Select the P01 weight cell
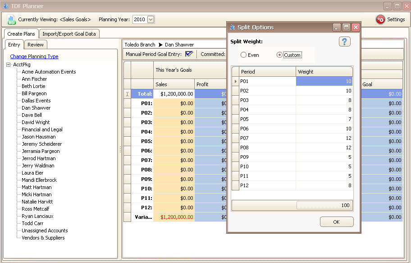The width and height of the screenshot is (411, 263). (324, 81)
